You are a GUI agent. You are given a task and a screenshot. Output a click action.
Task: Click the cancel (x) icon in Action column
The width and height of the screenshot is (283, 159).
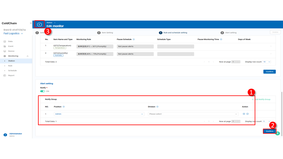244,114
